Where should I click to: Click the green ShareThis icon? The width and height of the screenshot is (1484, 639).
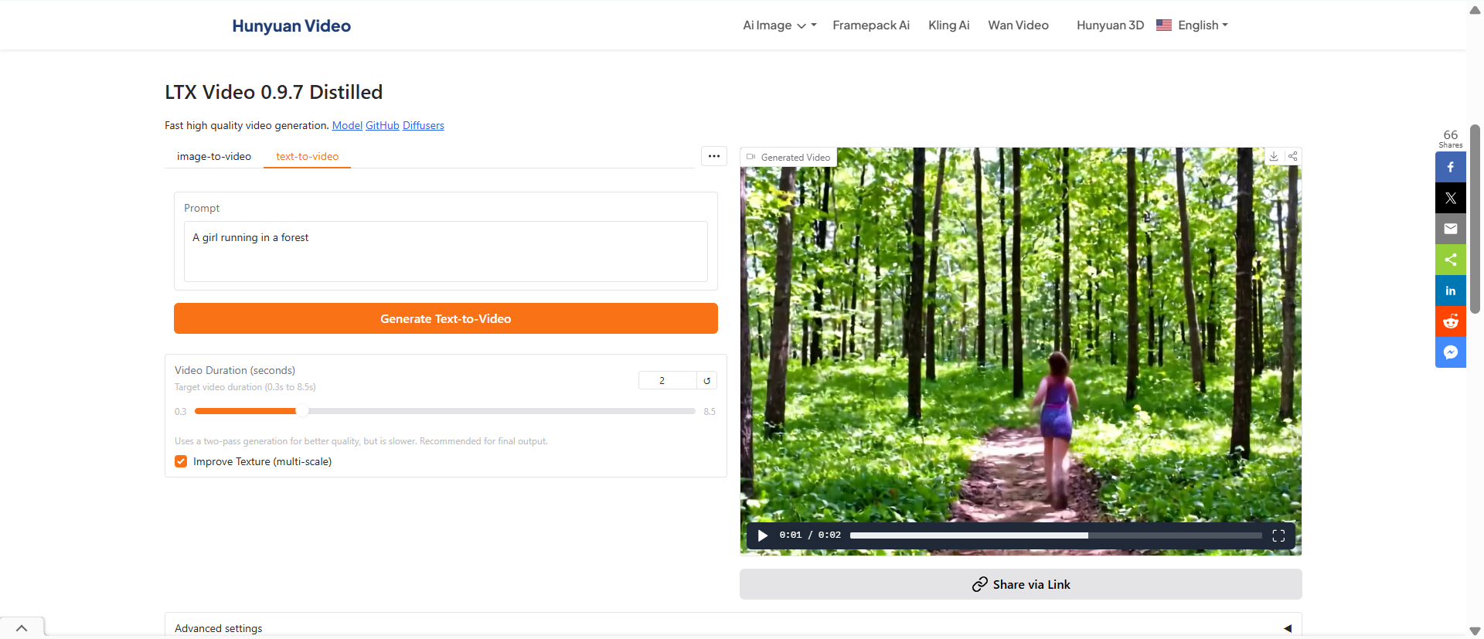1451,260
